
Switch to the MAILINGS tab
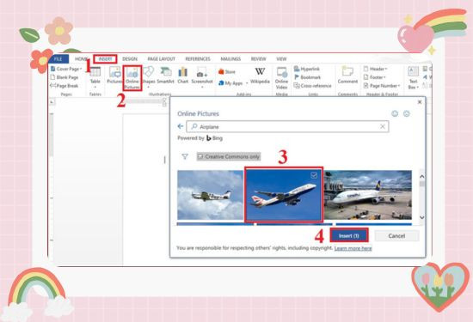pos(230,59)
